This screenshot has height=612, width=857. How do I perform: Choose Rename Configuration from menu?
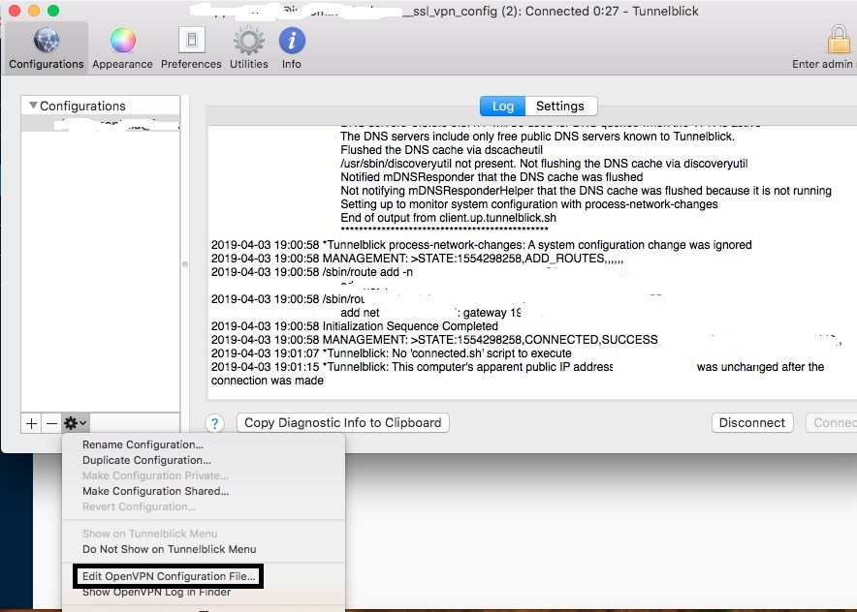point(143,444)
